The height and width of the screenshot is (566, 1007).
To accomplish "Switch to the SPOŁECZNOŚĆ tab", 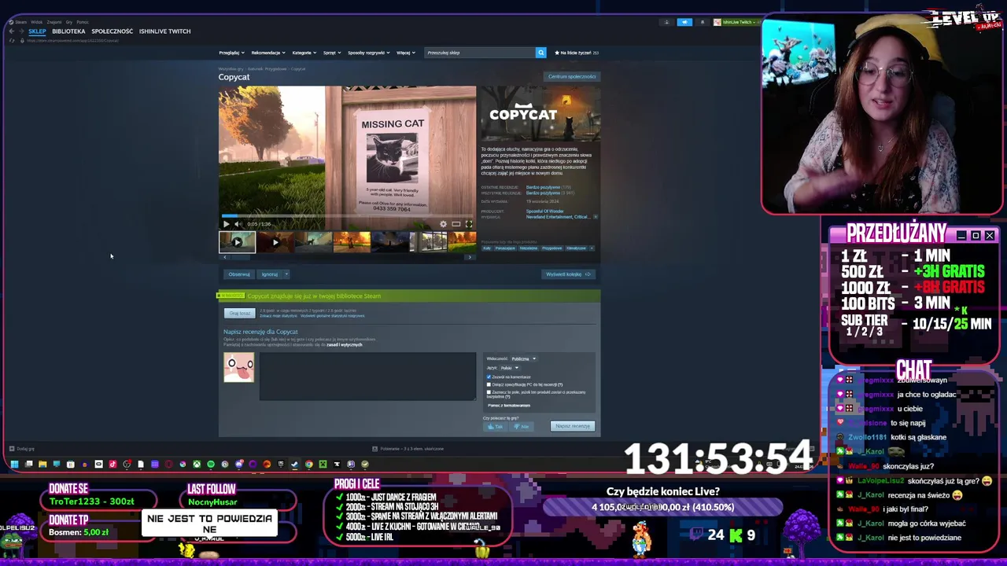I will pos(112,31).
